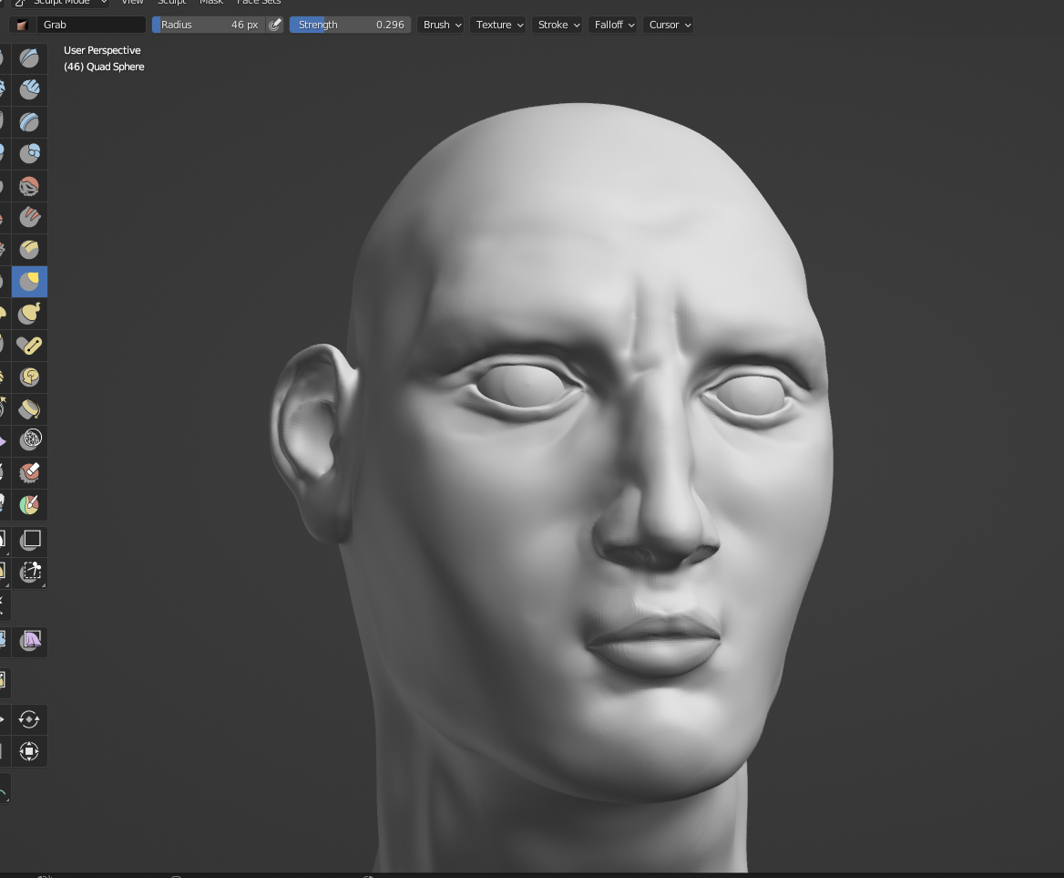Screen dimensions: 1064x878
Task: Select the Draw Face Sets brush
Action: point(29,504)
